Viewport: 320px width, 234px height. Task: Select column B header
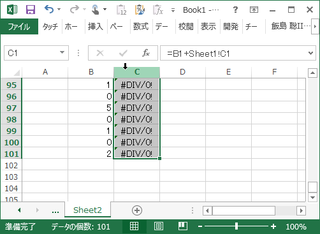point(91,72)
